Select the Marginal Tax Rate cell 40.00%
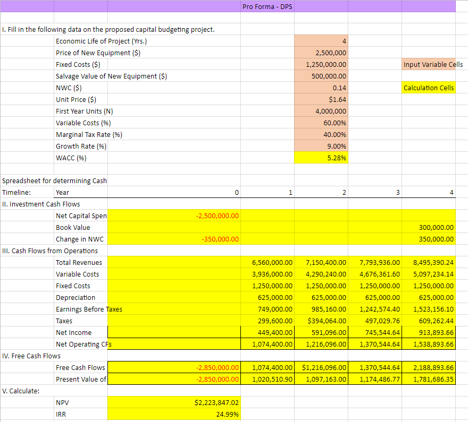This screenshot has height=422, width=468. tap(321, 135)
